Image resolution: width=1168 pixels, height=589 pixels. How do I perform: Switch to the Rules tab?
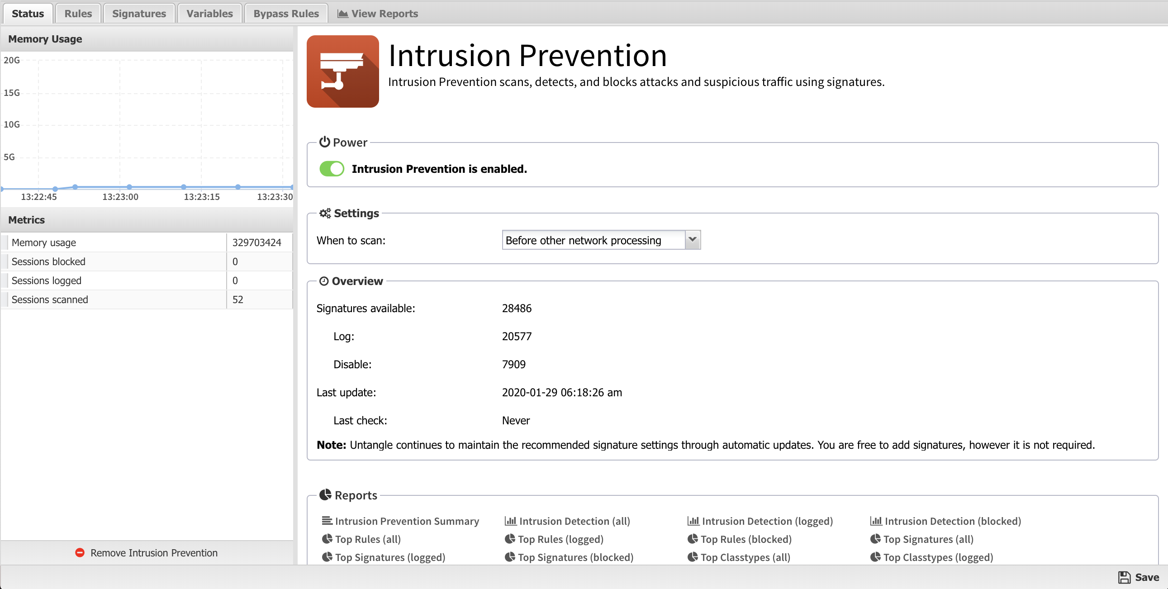[x=78, y=14]
